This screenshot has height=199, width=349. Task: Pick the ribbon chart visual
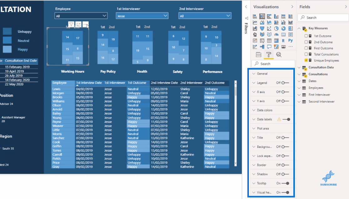(x=291, y=22)
